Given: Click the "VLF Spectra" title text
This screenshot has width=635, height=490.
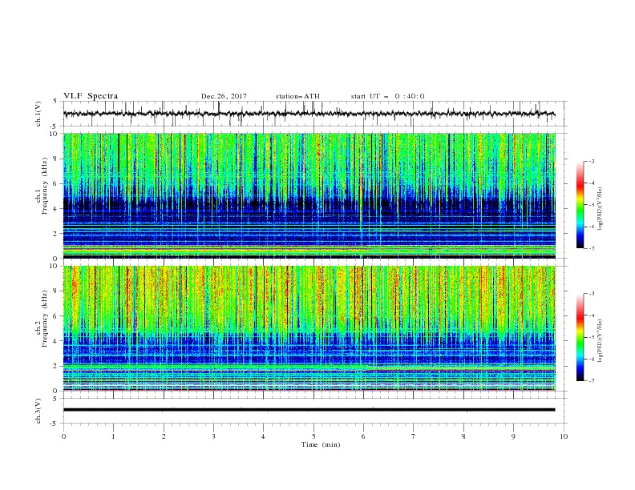Looking at the screenshot, I should point(91,96).
